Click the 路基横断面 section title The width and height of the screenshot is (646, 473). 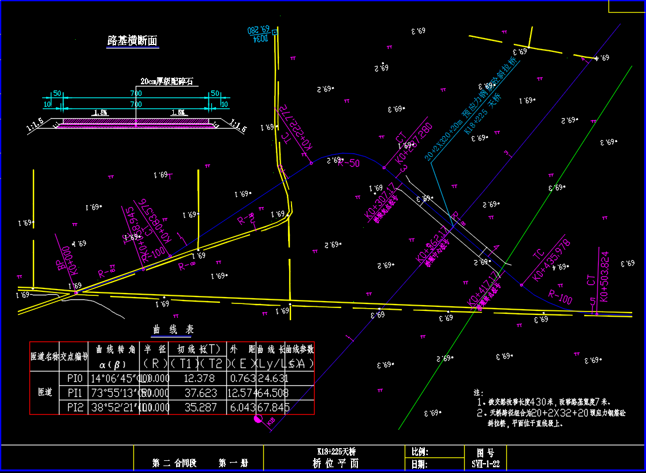(132, 40)
